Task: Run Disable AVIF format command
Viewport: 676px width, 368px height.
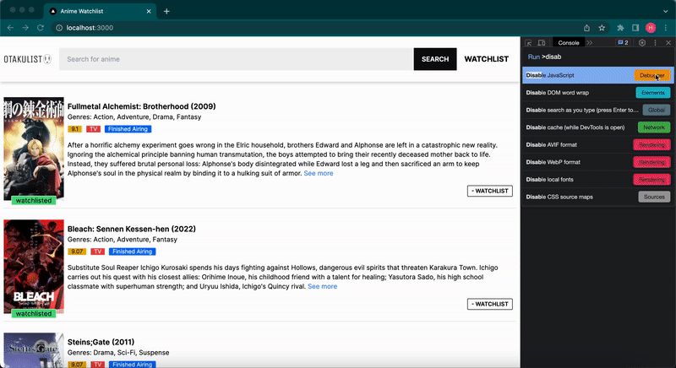Action: click(597, 144)
